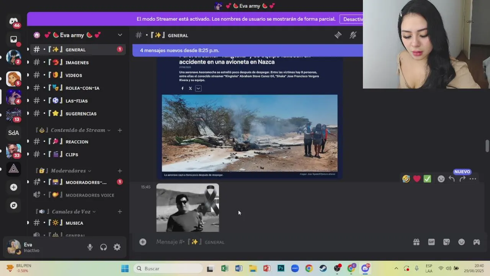Open Discord direct messages home icon

click(14, 21)
